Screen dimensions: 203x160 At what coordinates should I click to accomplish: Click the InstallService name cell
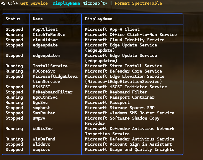coord(50,66)
